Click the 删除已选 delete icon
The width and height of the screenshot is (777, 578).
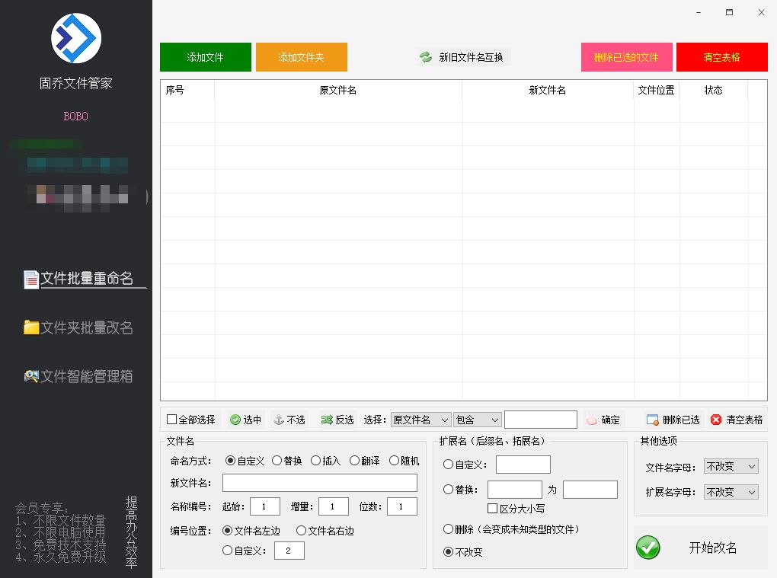[651, 419]
